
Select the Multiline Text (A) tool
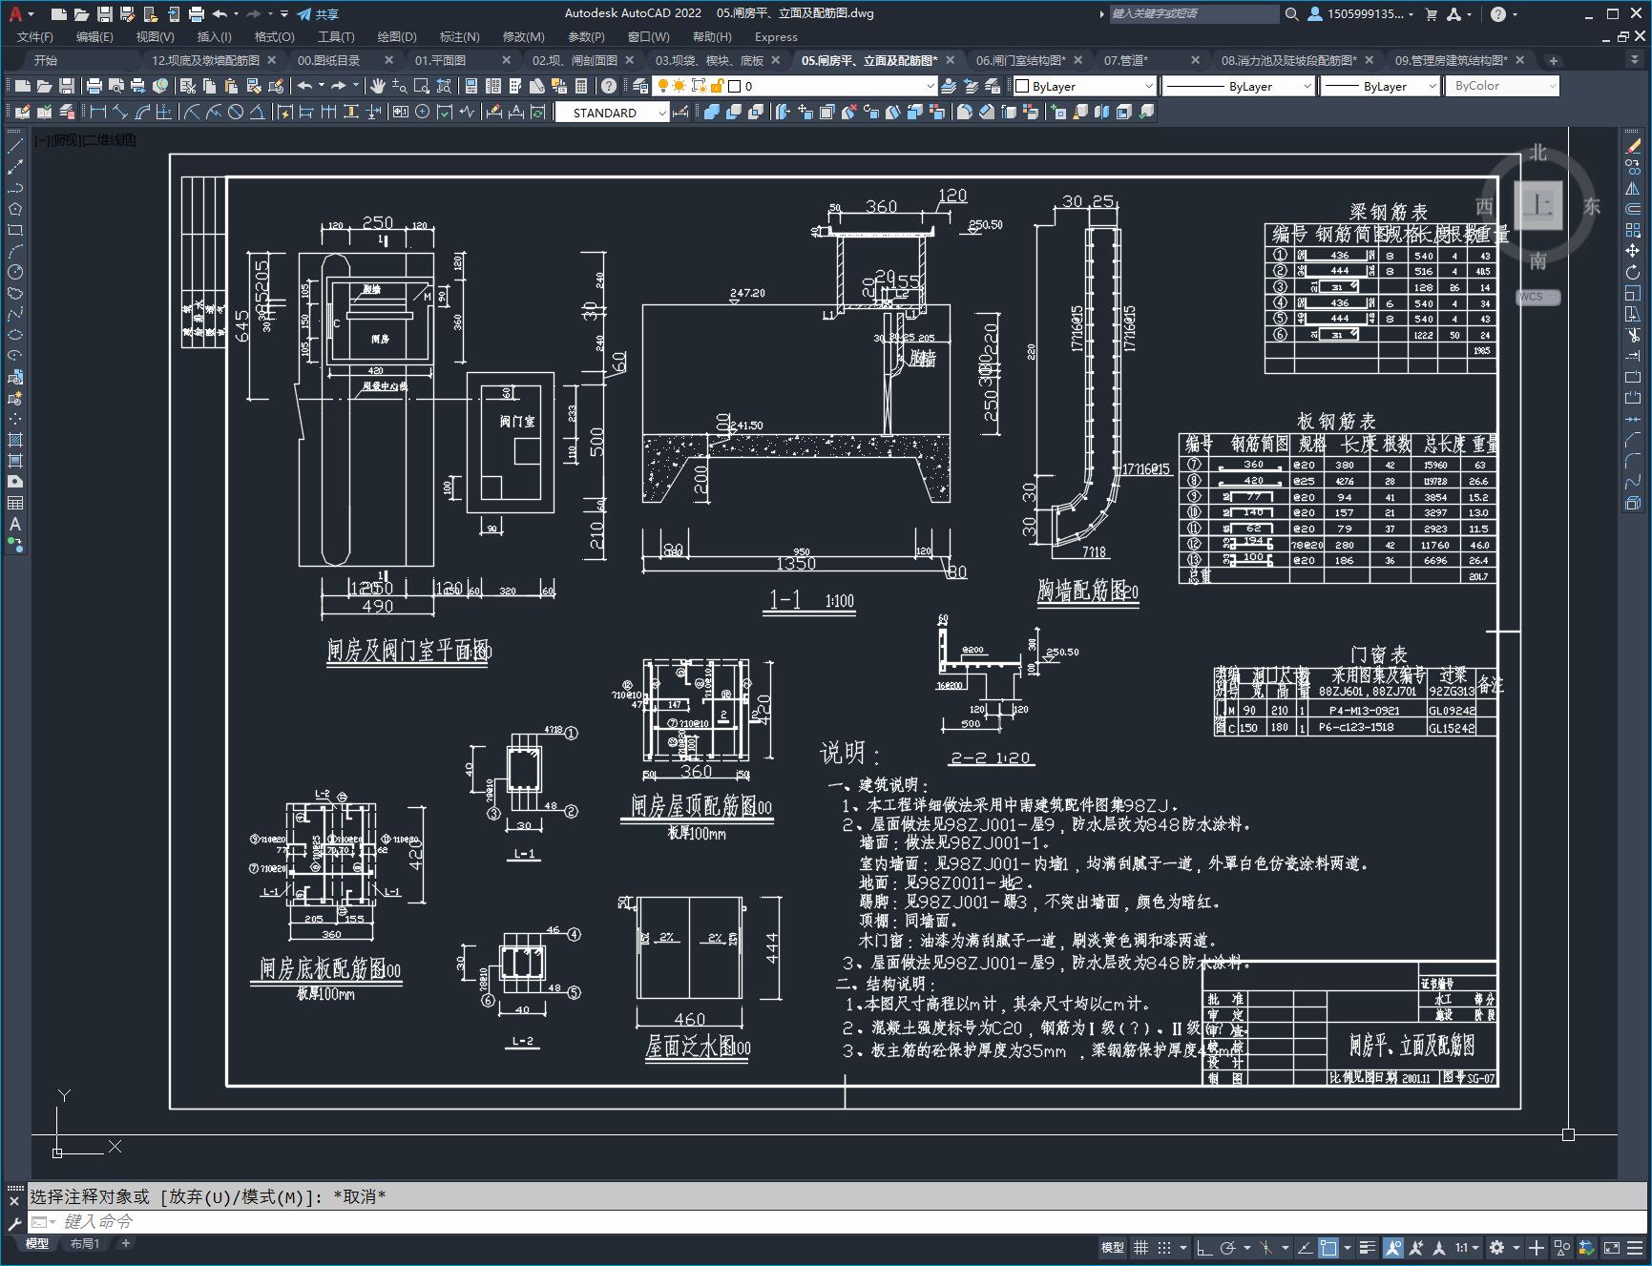(x=15, y=524)
